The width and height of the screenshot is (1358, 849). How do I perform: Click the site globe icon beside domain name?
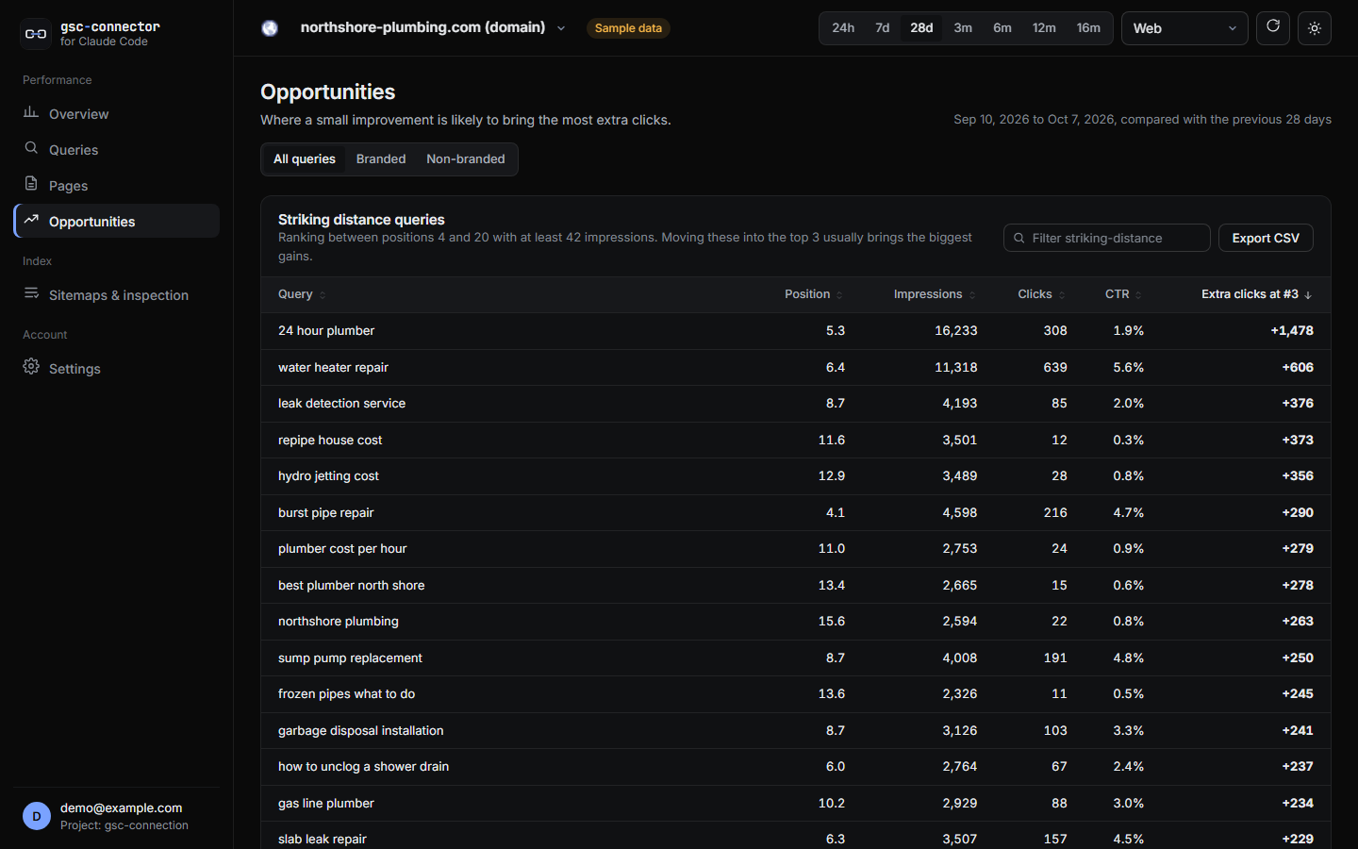(270, 28)
